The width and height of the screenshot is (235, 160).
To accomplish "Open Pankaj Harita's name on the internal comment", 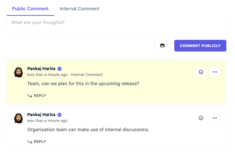I will pyautogui.click(x=41, y=69).
